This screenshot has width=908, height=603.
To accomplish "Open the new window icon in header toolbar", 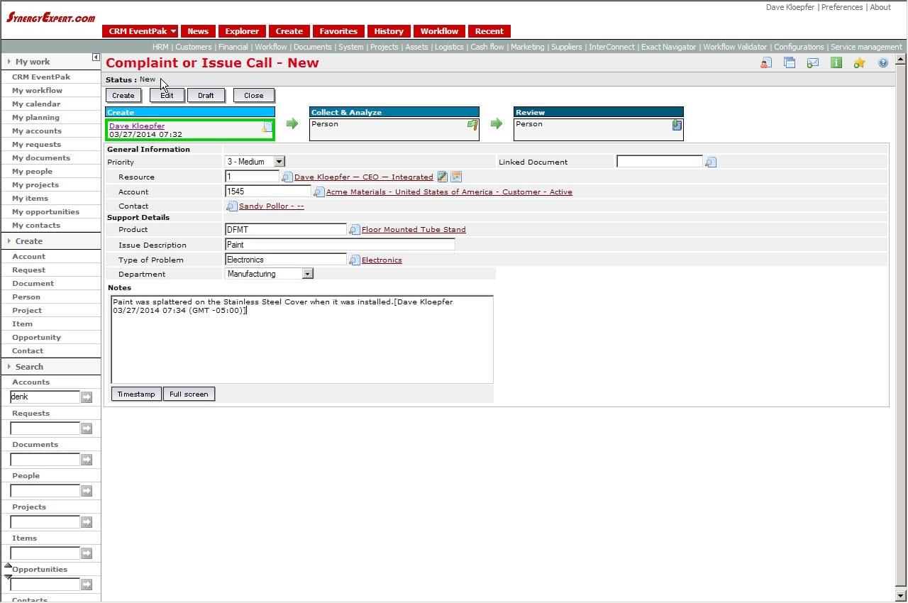I will pos(790,63).
